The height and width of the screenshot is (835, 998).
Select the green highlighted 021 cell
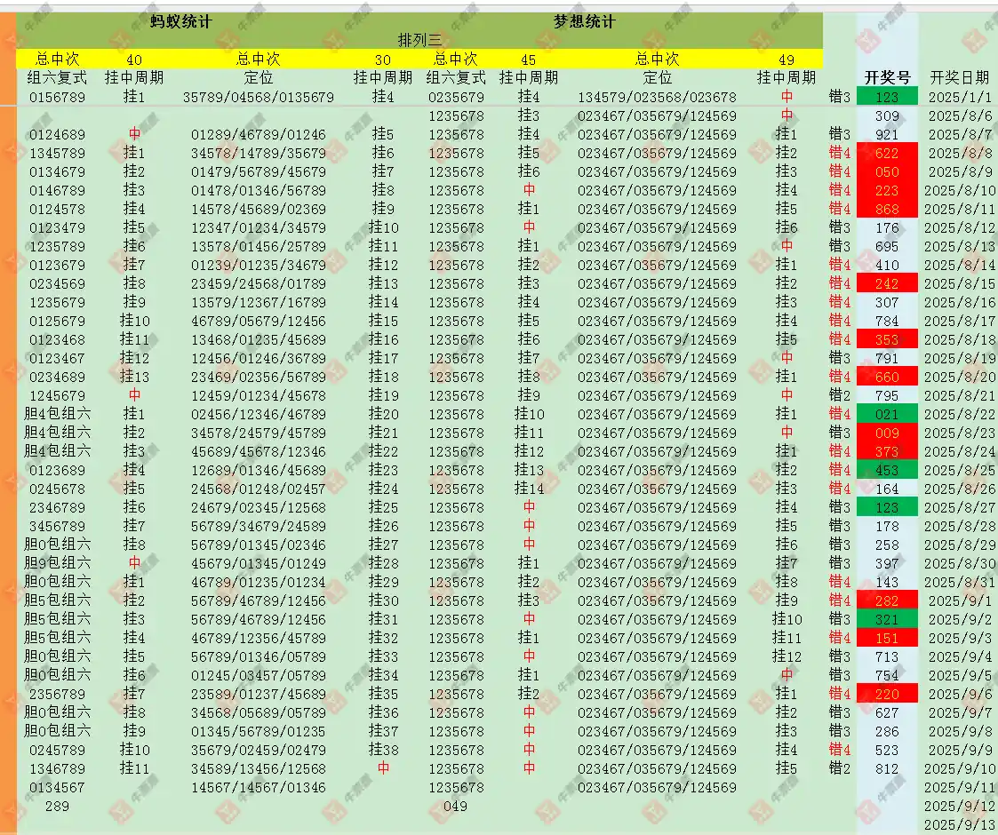(887, 415)
